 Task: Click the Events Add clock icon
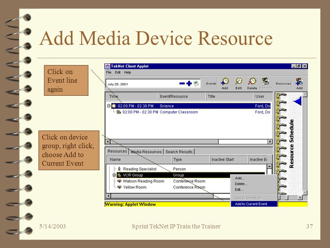[225, 81]
